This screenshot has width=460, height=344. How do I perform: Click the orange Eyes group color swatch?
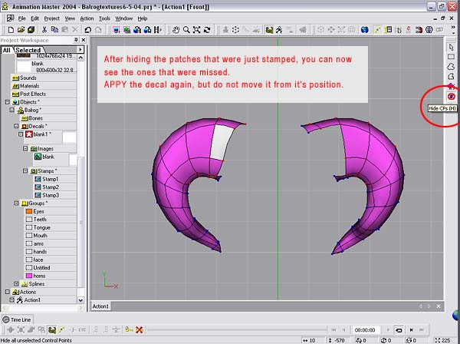click(28, 210)
